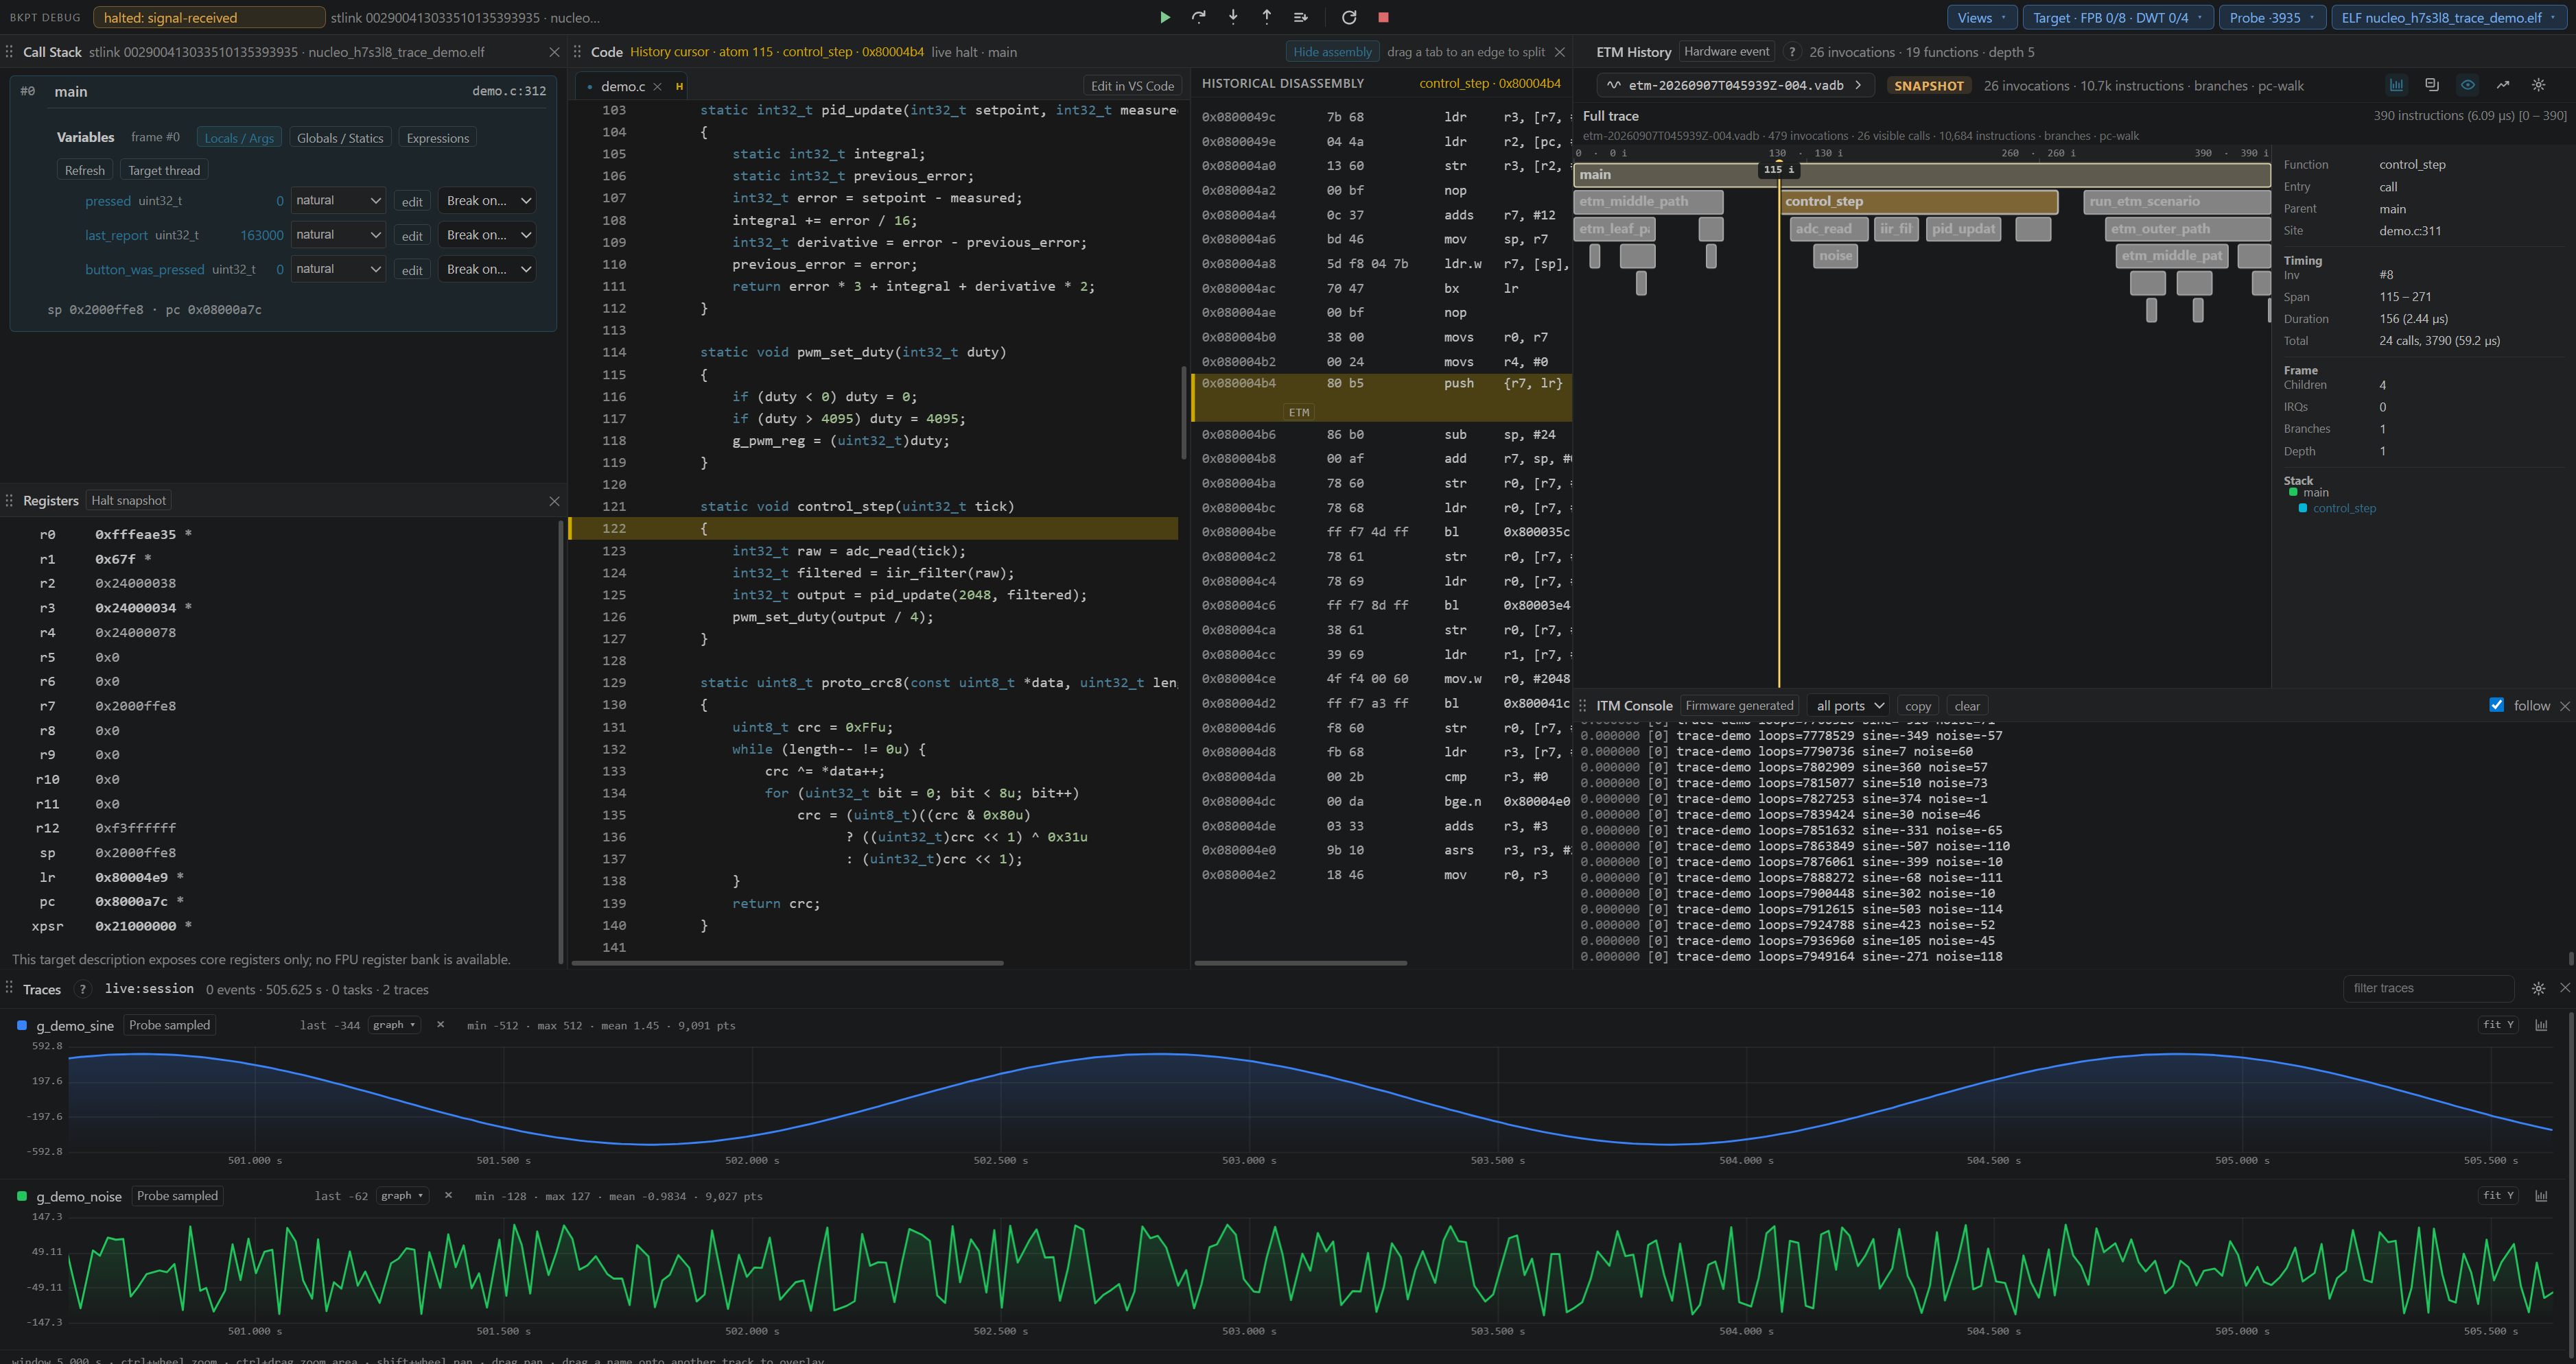Click the step-into down arrow icon
The image size is (2576, 1364).
[1233, 17]
